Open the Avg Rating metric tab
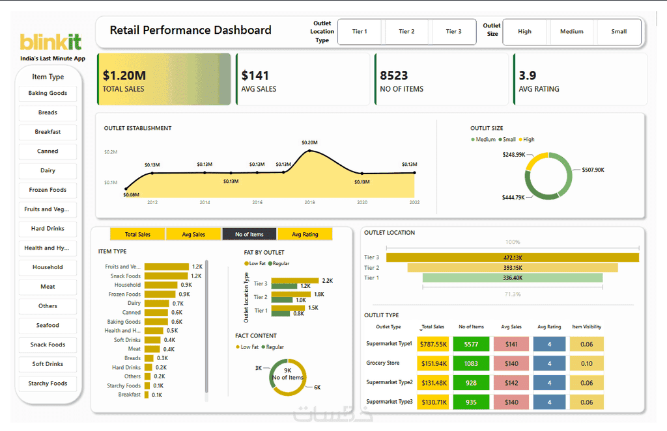The height and width of the screenshot is (431, 667). coord(305,235)
